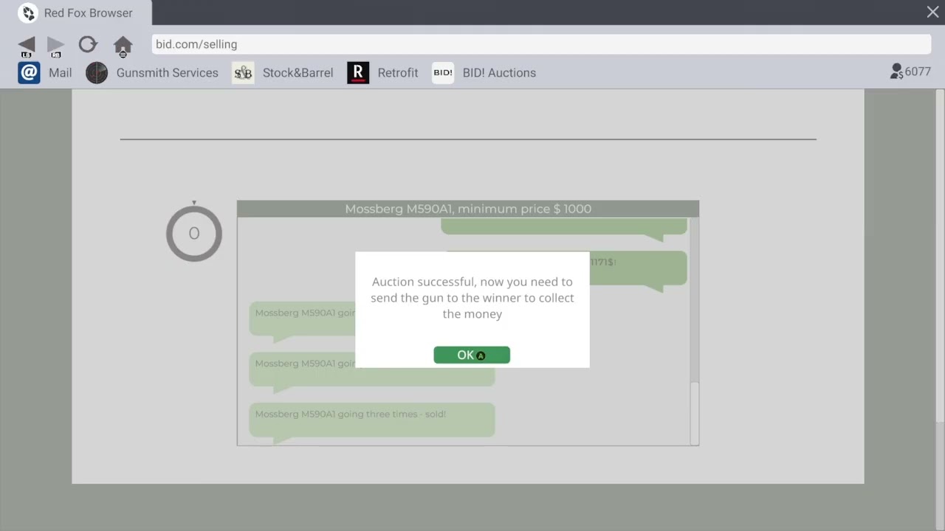The height and width of the screenshot is (531, 945).
Task: Open the Mail bookmark icon
Action: coord(29,72)
